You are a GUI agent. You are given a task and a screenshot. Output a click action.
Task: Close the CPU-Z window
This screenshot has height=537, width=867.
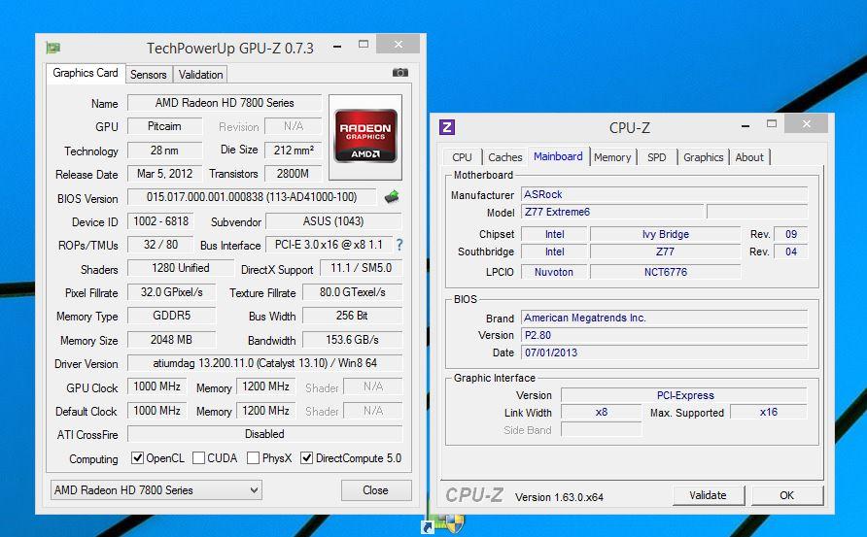coord(806,123)
